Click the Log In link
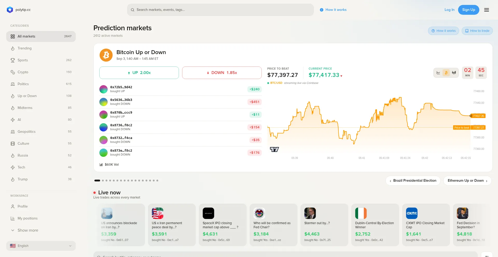Viewport: 498px width, 257px height. point(449,10)
